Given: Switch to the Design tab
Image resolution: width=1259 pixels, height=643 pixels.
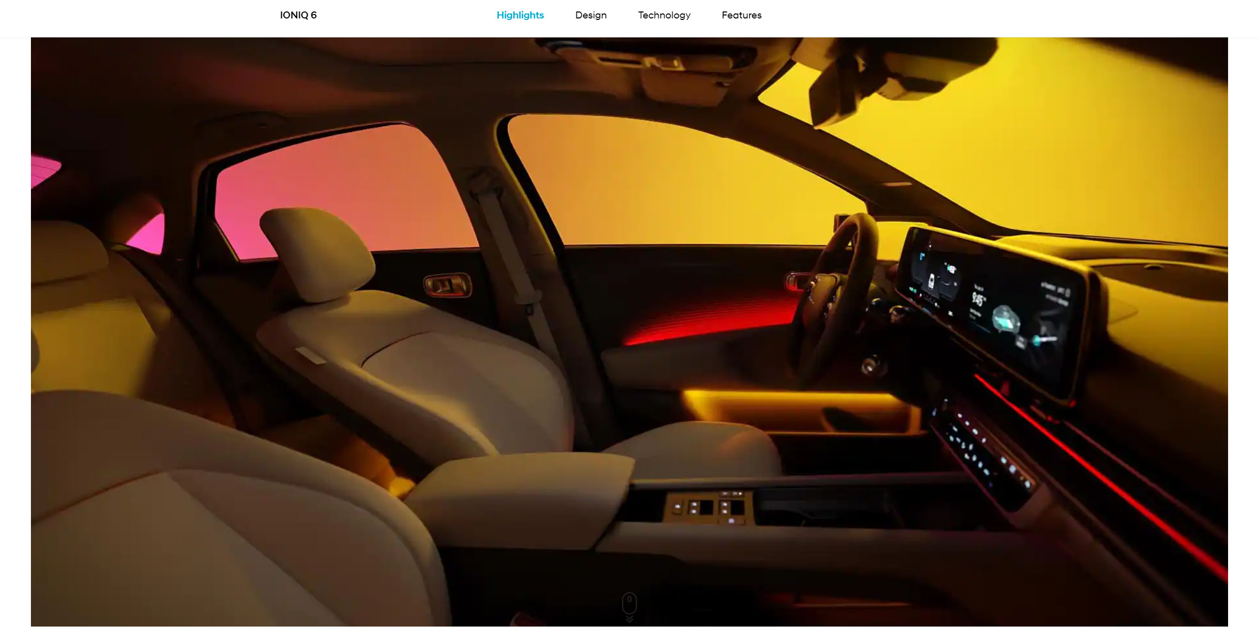Looking at the screenshot, I should point(591,15).
